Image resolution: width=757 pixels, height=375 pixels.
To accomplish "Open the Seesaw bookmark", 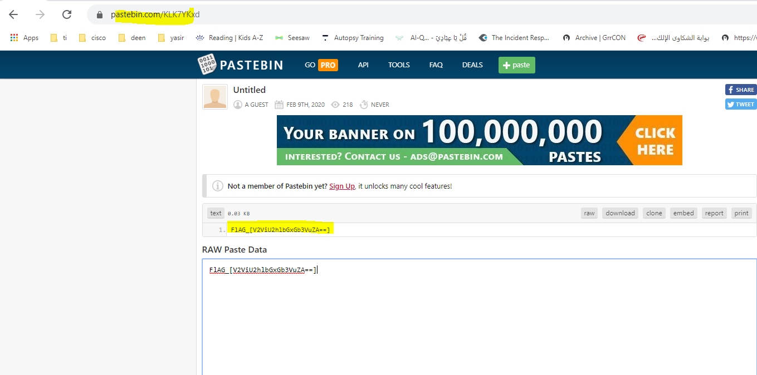I will [x=292, y=38].
